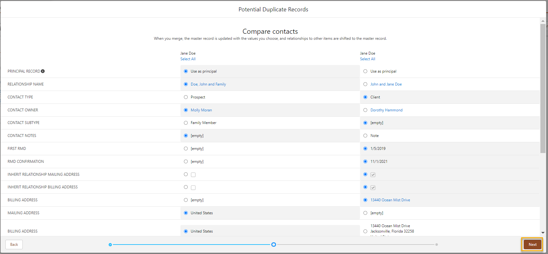Open the Molly Moran owner link
This screenshot has height=254, width=548.
pyautogui.click(x=201, y=110)
